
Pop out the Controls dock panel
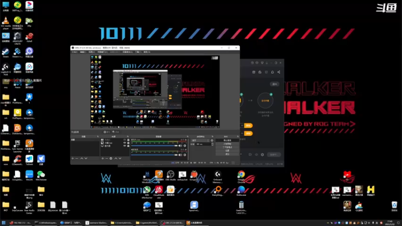[238, 137]
